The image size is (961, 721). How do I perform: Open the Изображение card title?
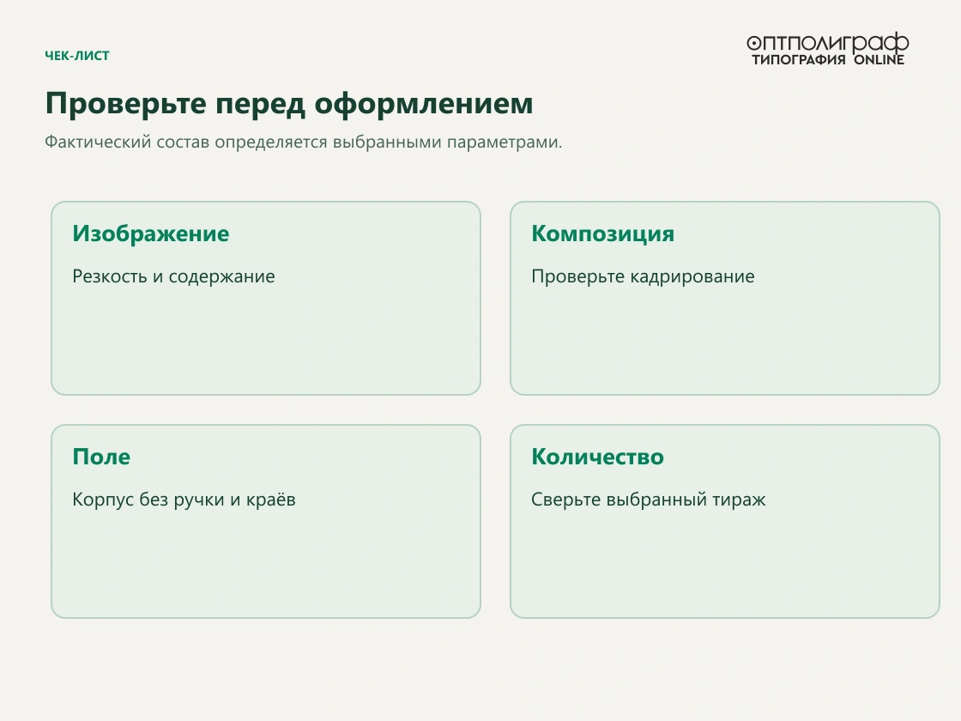pyautogui.click(x=151, y=233)
